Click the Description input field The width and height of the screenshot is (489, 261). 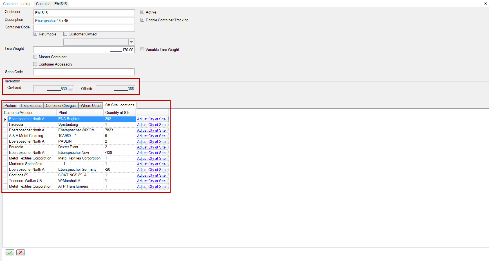point(84,21)
